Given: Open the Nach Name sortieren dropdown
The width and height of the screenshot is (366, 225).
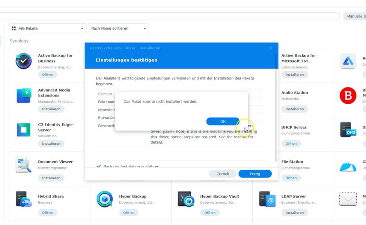Looking at the screenshot, I should [118, 28].
